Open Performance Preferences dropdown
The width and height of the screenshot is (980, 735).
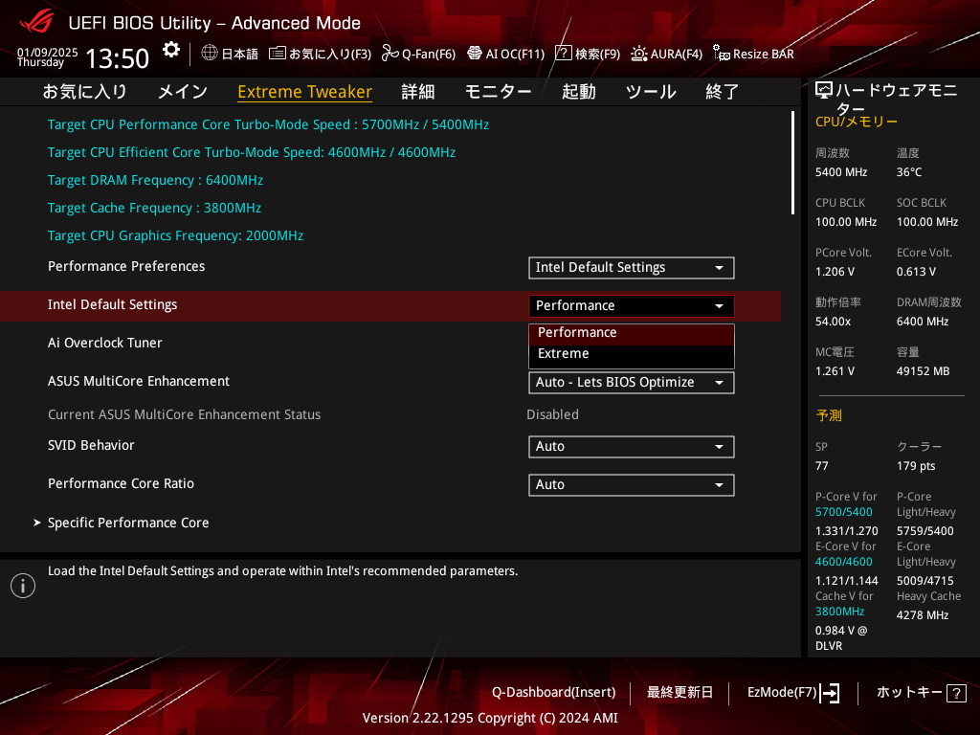(631, 268)
